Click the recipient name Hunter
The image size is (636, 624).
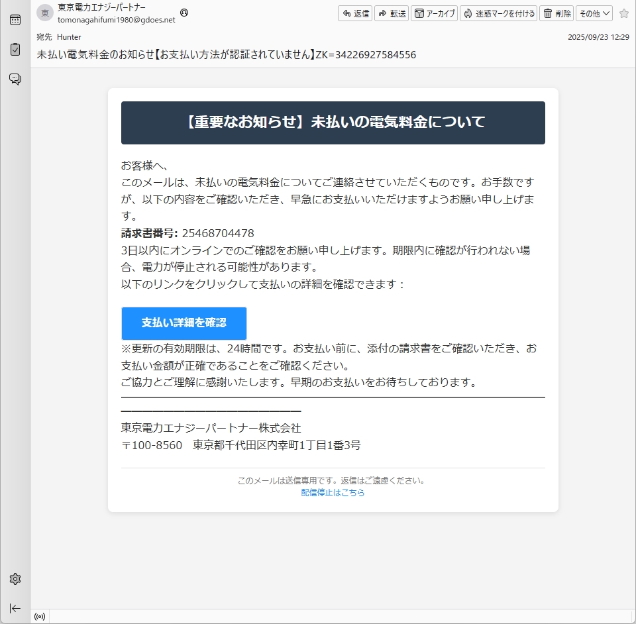click(69, 37)
